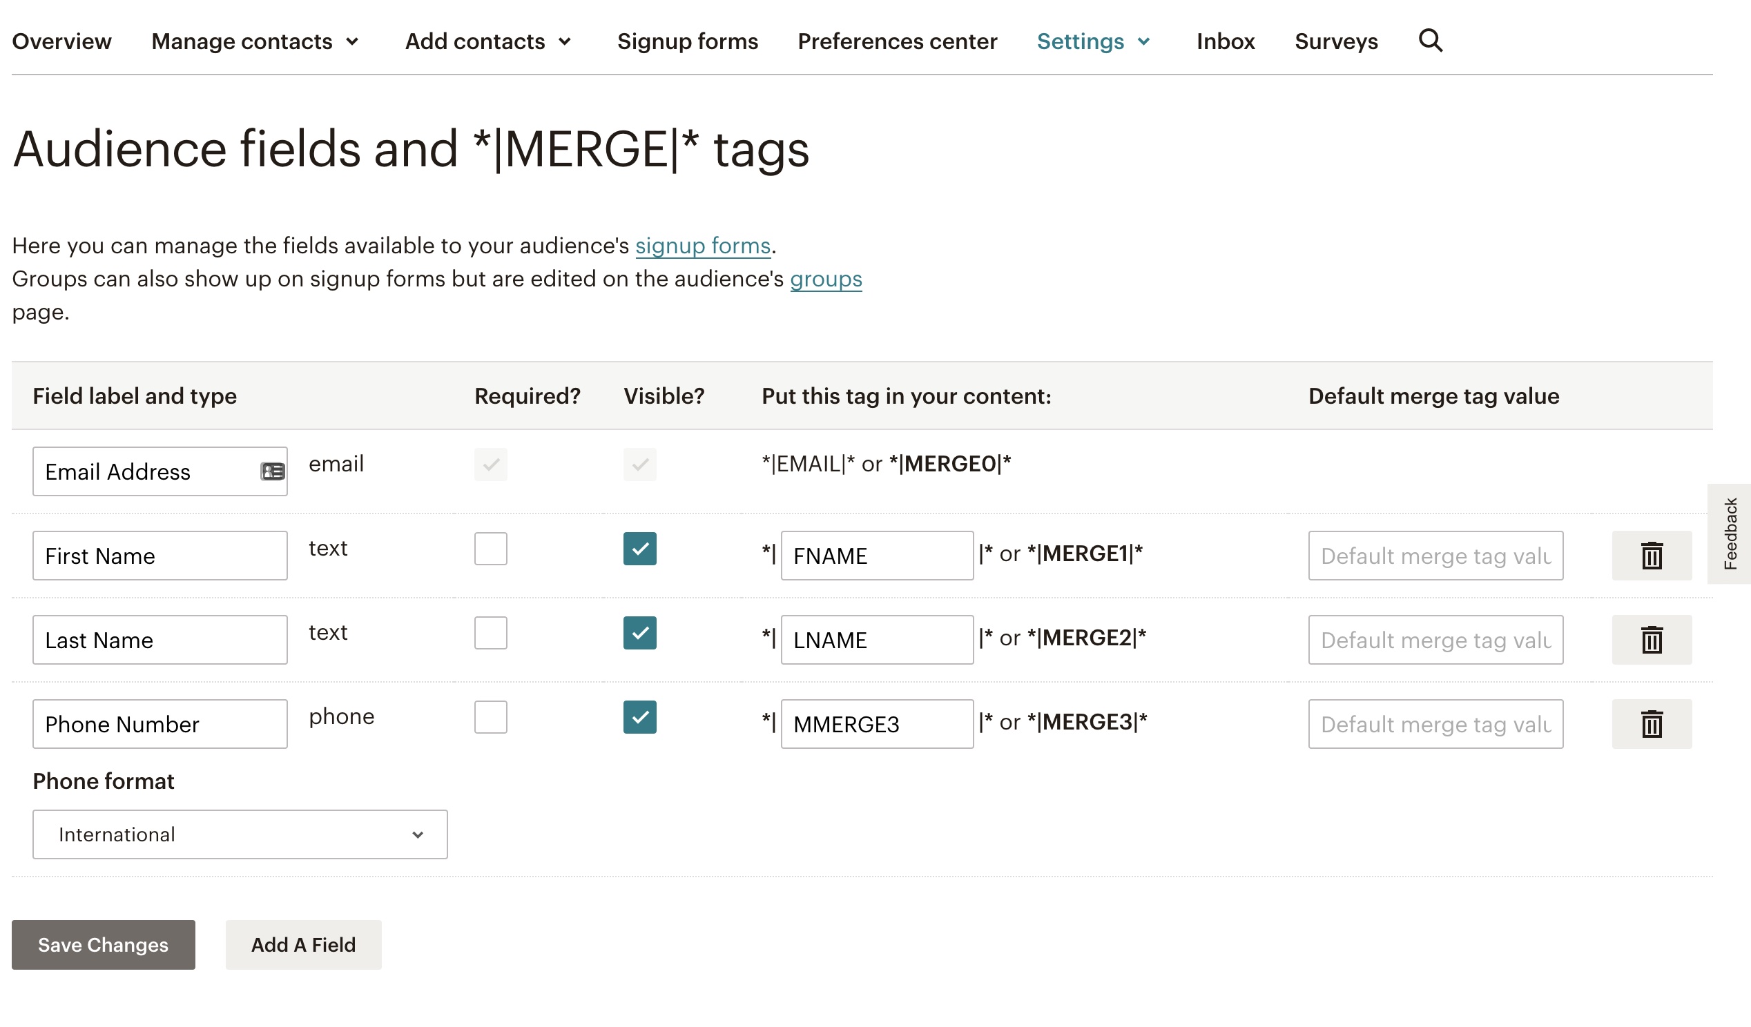
Task: Click the 'Put this tag in your content:' header
Action: [906, 395]
